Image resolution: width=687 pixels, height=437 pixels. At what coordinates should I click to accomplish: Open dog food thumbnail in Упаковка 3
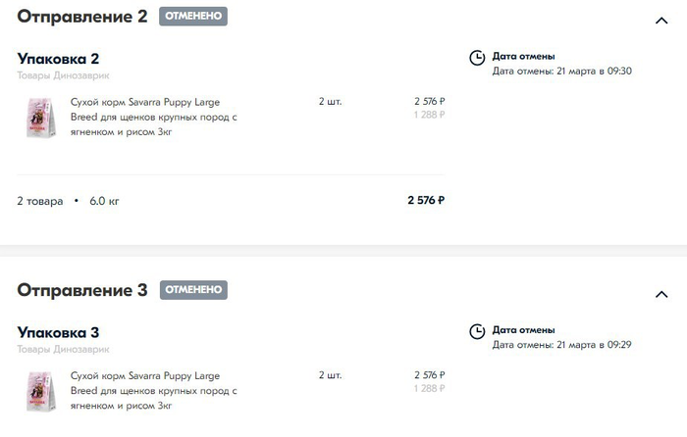[41, 392]
